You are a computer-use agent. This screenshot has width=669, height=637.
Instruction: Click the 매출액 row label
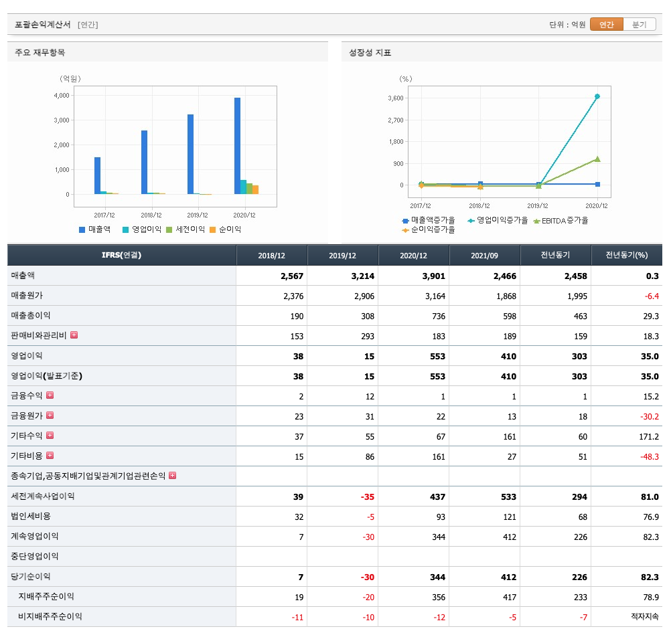(23, 276)
